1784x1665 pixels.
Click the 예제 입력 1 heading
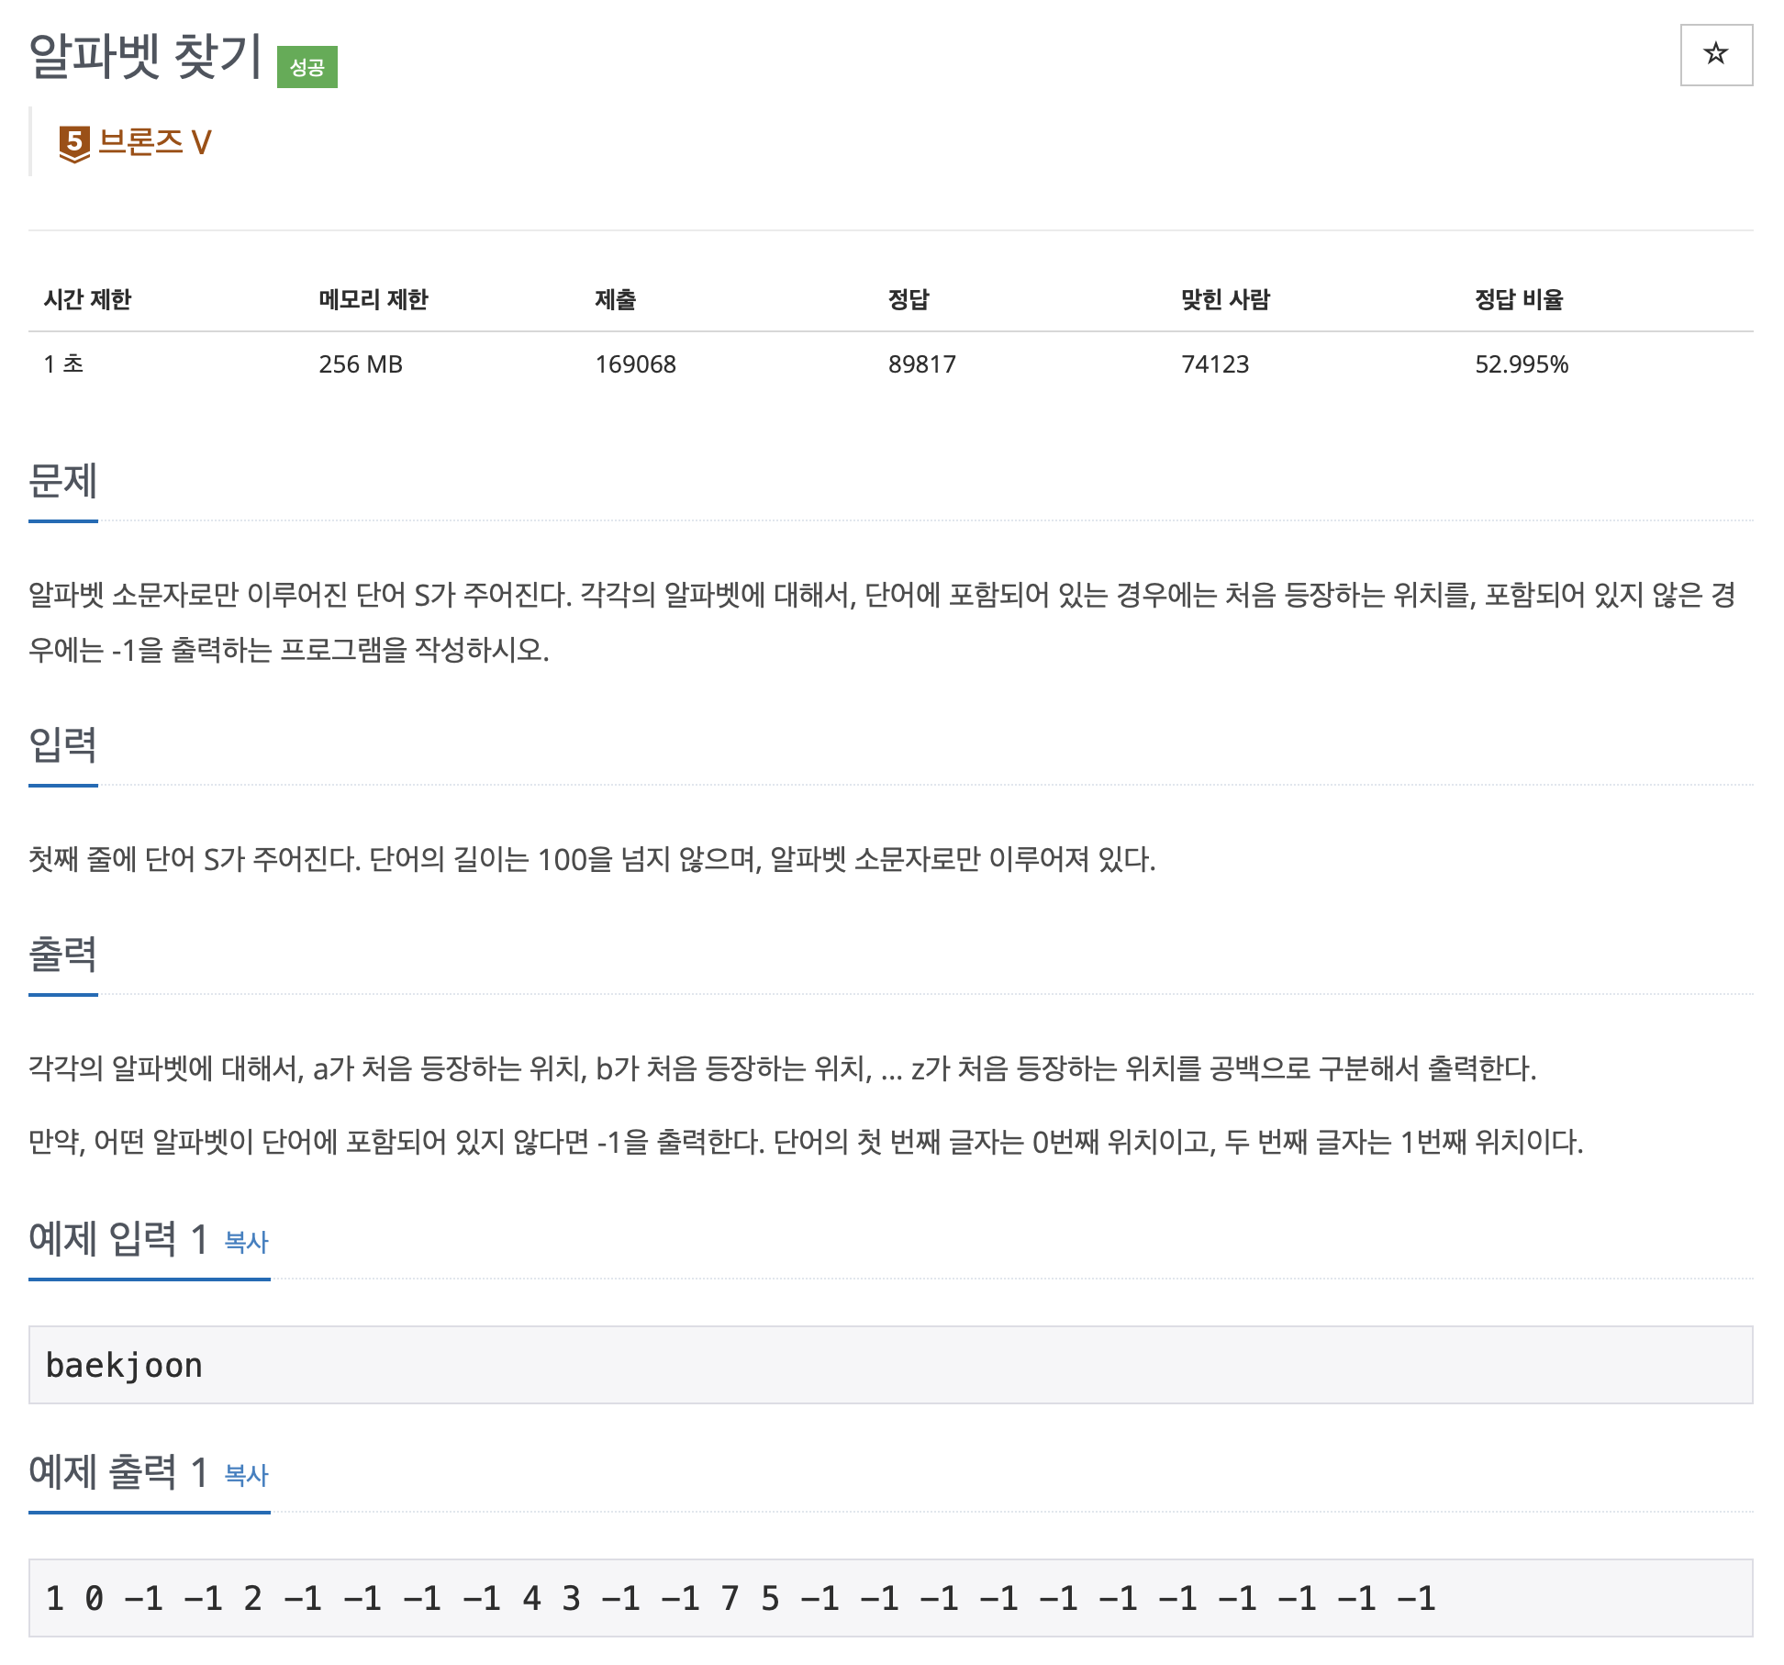(117, 1239)
